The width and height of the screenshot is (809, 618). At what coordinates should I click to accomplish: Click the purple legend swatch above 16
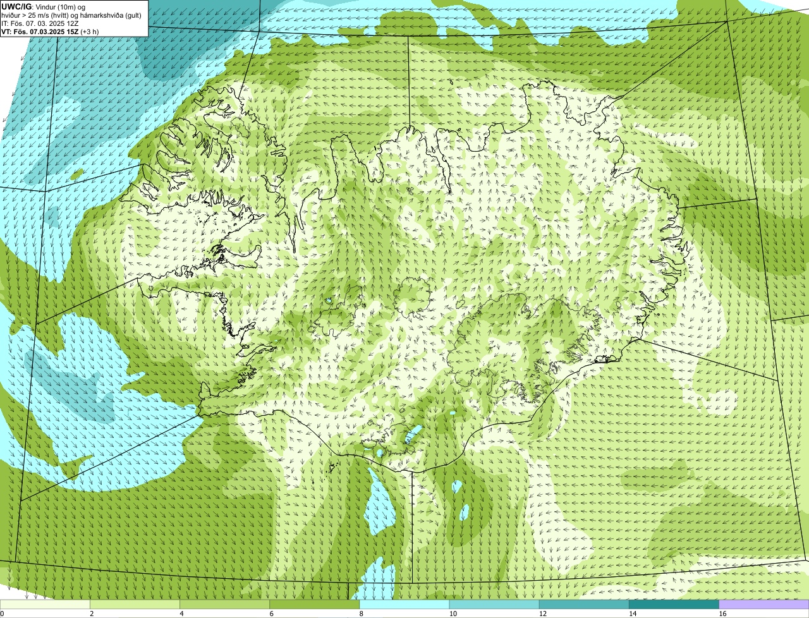(764, 605)
